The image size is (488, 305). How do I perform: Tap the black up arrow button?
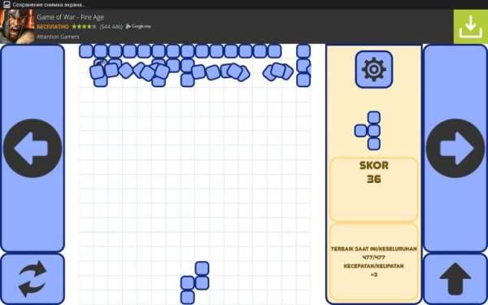(455, 279)
